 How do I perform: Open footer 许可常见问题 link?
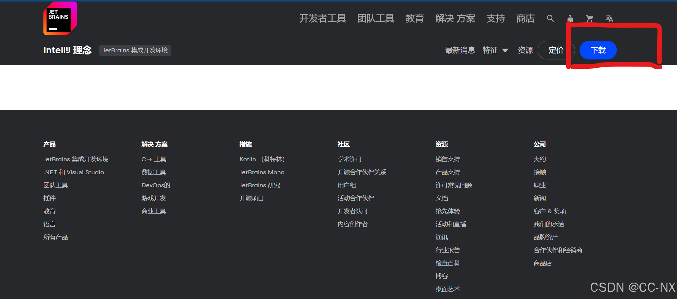click(454, 185)
